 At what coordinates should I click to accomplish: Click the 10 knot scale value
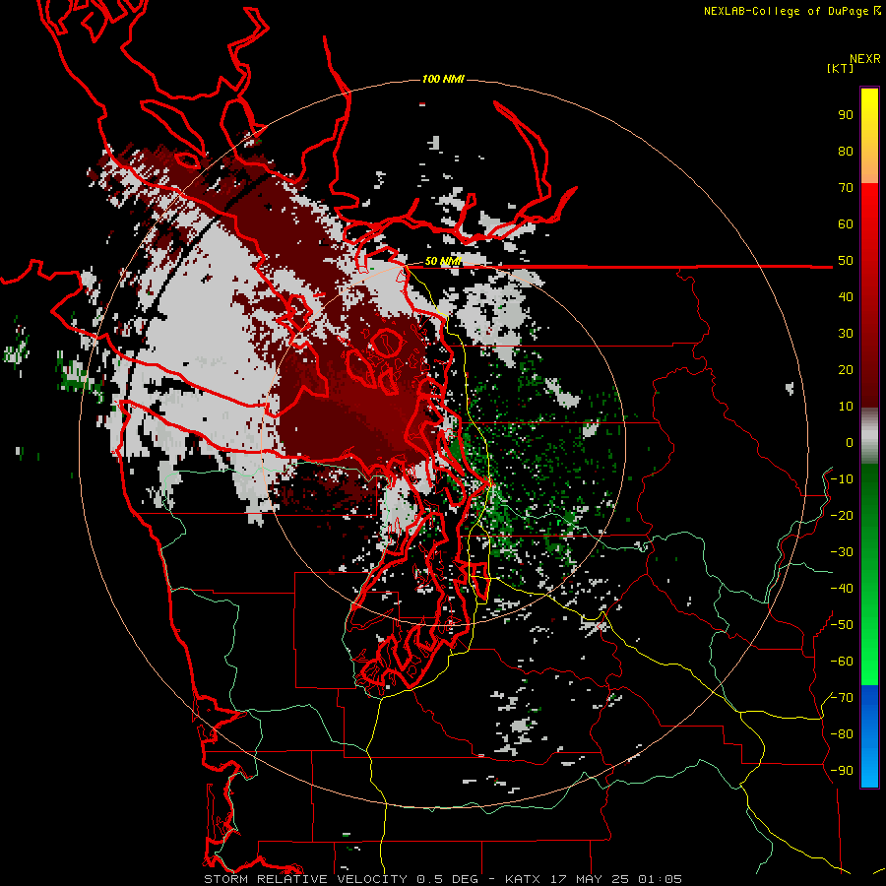[846, 407]
